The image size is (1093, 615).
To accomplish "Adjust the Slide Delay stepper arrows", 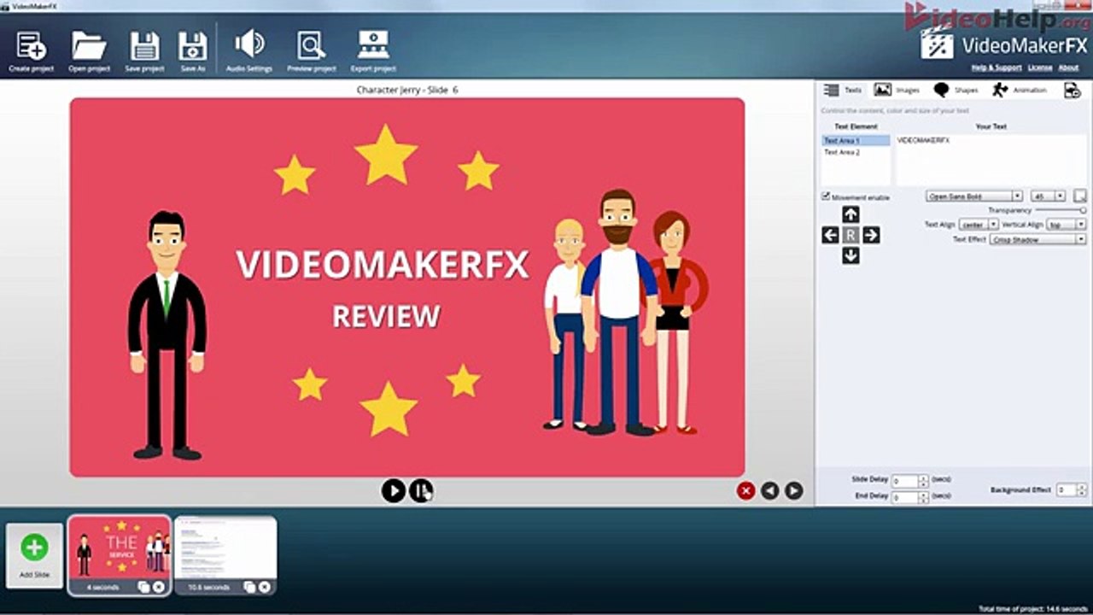I will tap(923, 481).
